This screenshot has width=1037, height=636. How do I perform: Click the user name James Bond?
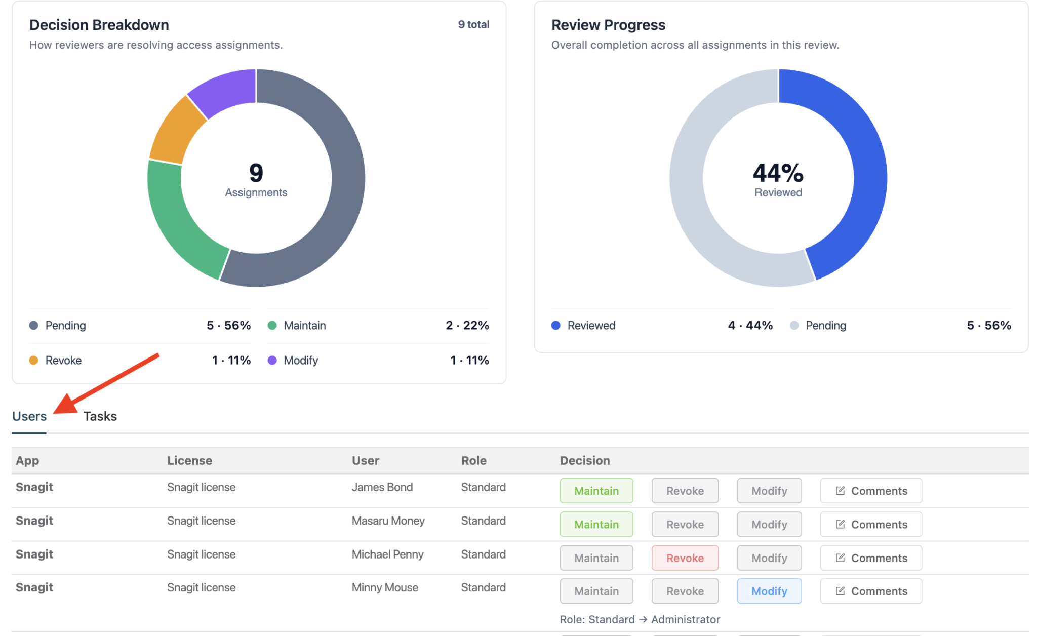(x=382, y=487)
